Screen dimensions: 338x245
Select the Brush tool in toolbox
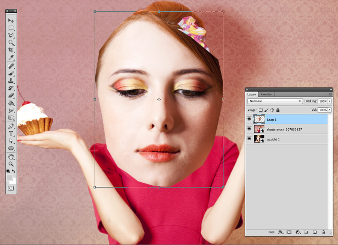pos(11,74)
